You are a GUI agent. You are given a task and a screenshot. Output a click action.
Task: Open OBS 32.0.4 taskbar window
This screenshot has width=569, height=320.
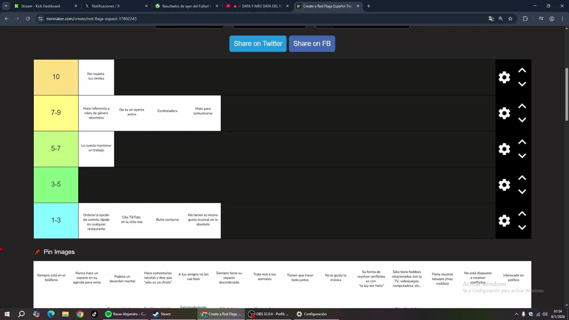click(269, 314)
